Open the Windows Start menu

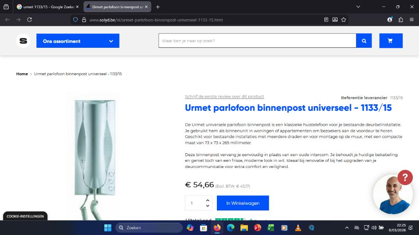click(x=108, y=228)
